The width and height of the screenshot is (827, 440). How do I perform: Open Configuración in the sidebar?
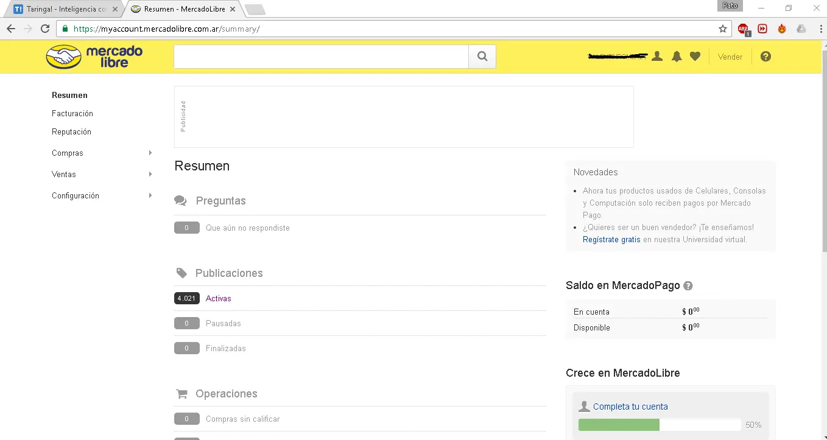[x=76, y=195]
